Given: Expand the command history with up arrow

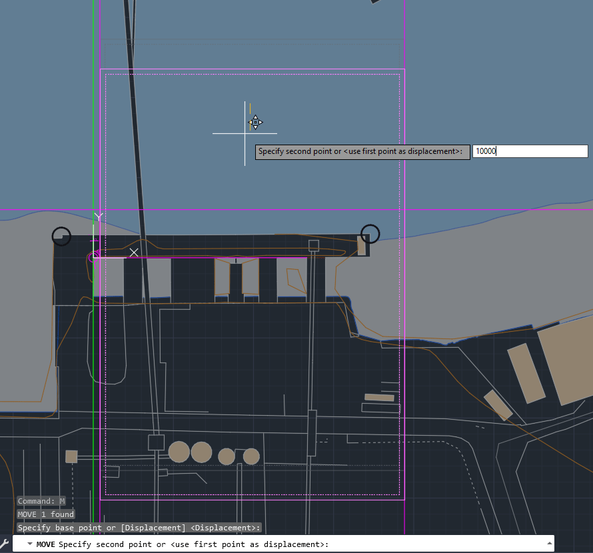Looking at the screenshot, I should click(548, 544).
